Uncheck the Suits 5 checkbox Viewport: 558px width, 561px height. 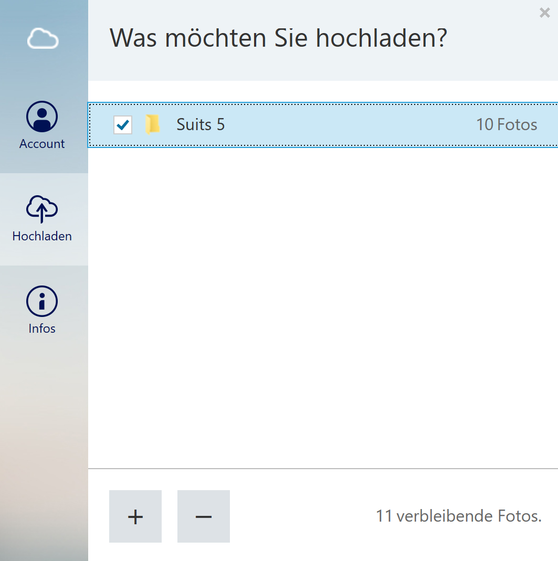point(123,125)
